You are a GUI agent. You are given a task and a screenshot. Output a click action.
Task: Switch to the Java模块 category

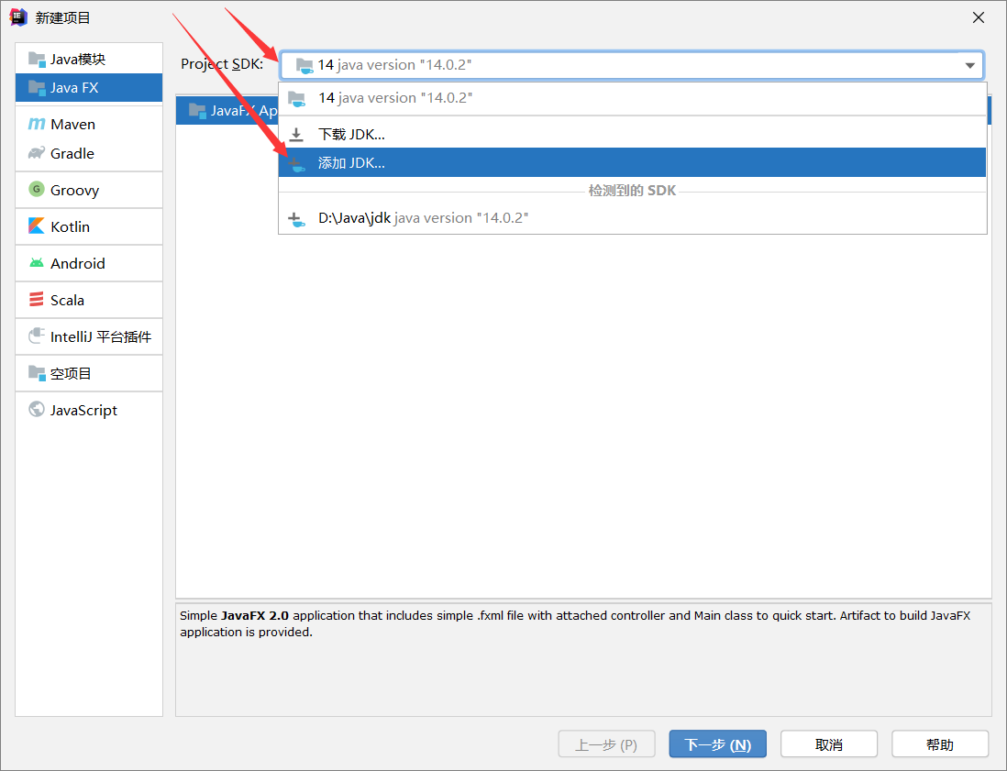[x=88, y=58]
